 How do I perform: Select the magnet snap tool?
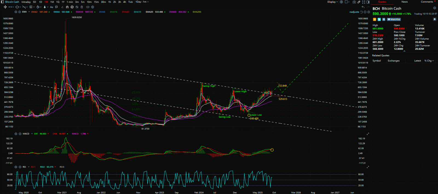coord(67,7)
